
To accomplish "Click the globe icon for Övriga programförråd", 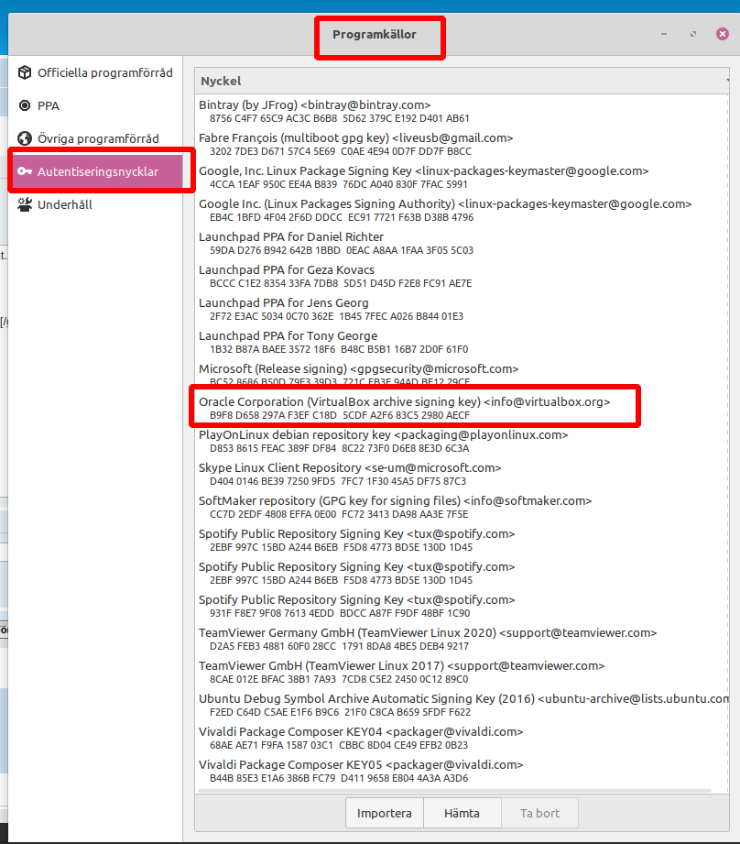I will click(25, 139).
